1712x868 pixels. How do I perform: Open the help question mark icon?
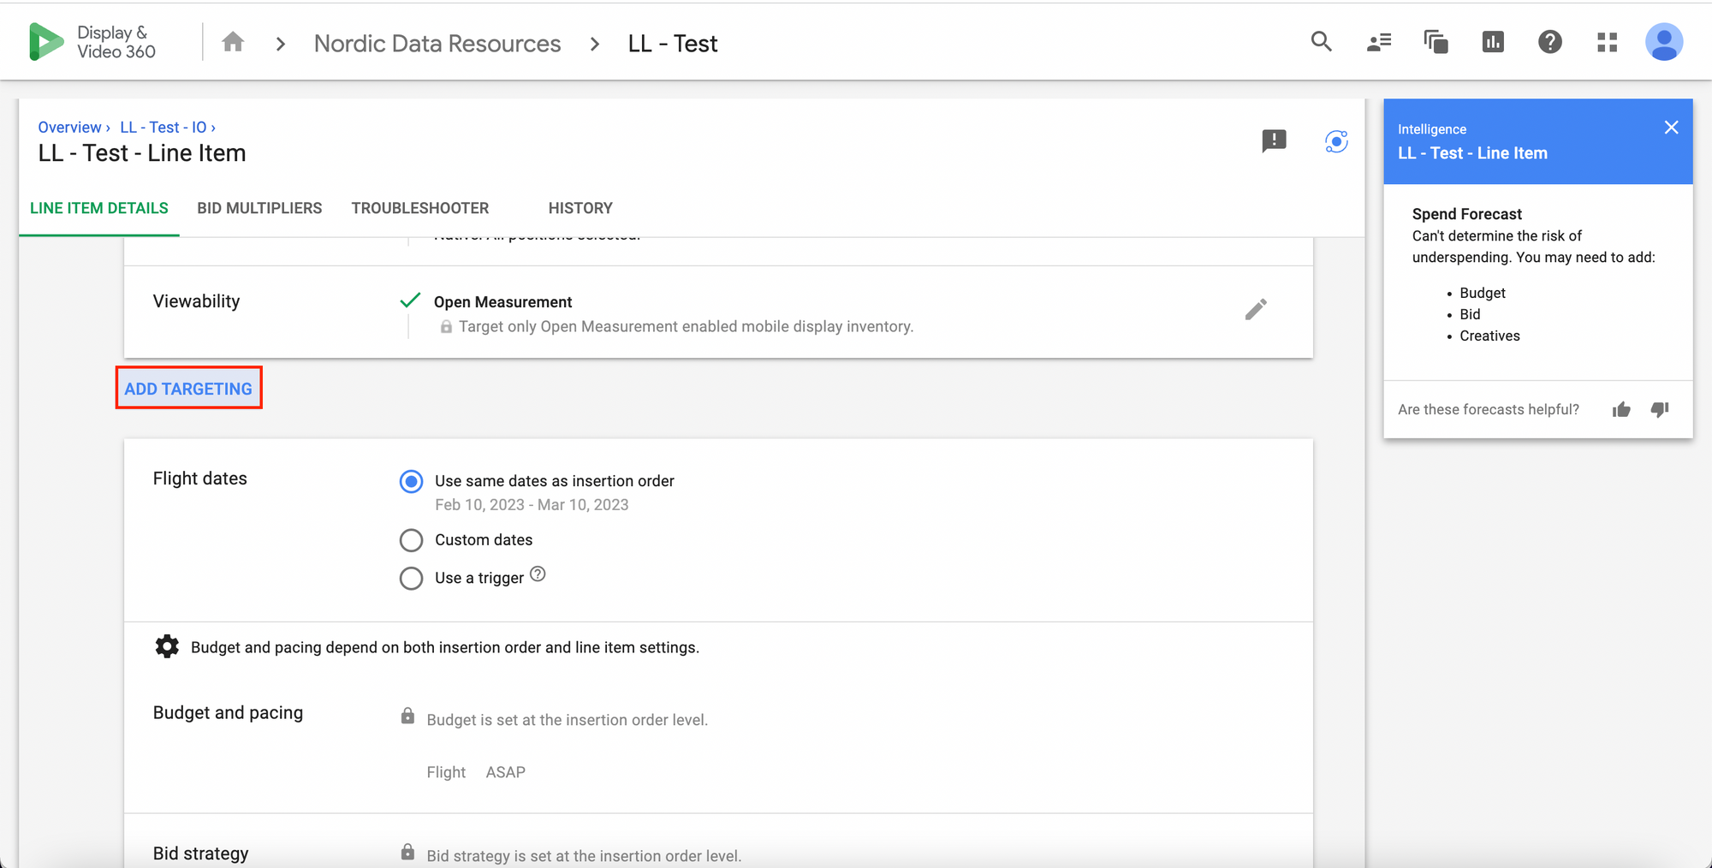click(1549, 42)
